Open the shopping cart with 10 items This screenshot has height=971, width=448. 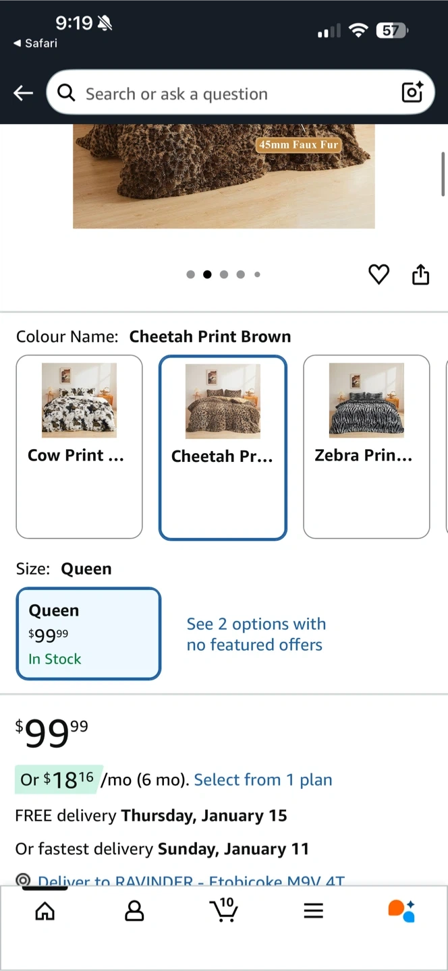point(223,910)
